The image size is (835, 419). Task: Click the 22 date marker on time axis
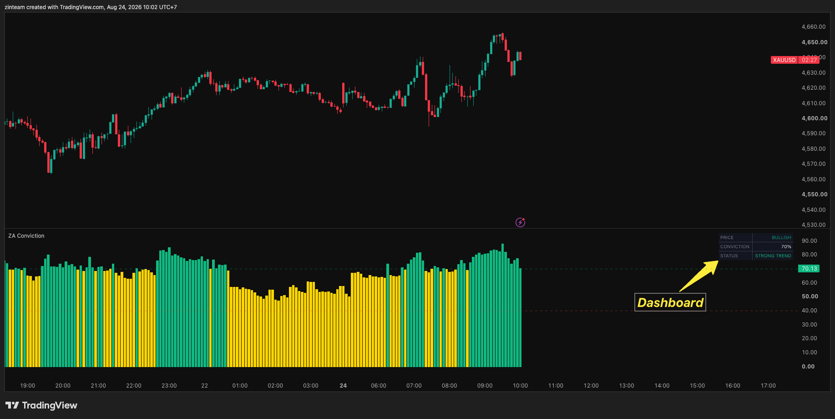(205, 386)
